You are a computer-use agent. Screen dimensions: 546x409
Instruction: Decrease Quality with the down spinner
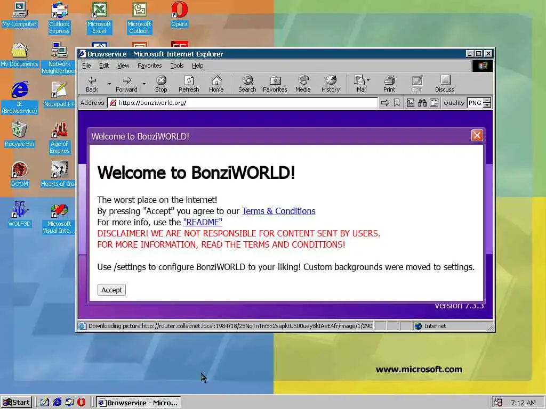487,105
